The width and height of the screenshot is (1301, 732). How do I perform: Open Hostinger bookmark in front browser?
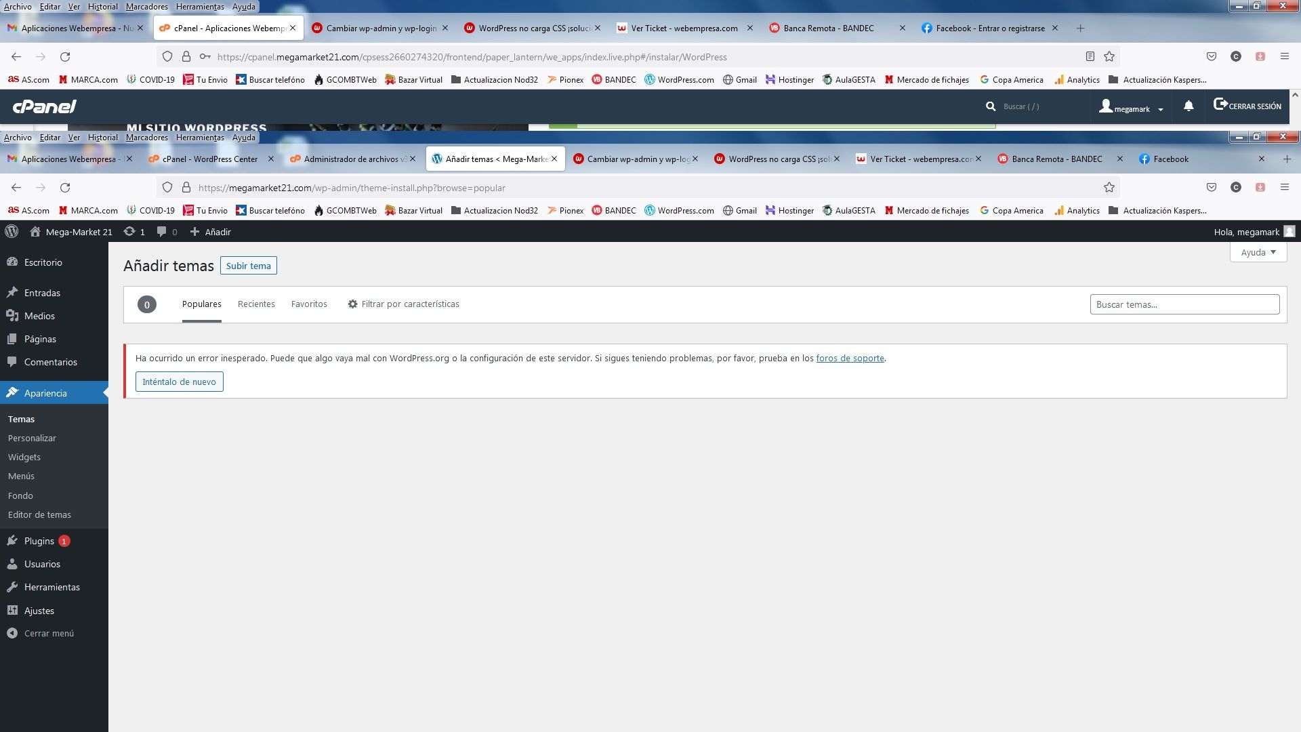tap(789, 211)
